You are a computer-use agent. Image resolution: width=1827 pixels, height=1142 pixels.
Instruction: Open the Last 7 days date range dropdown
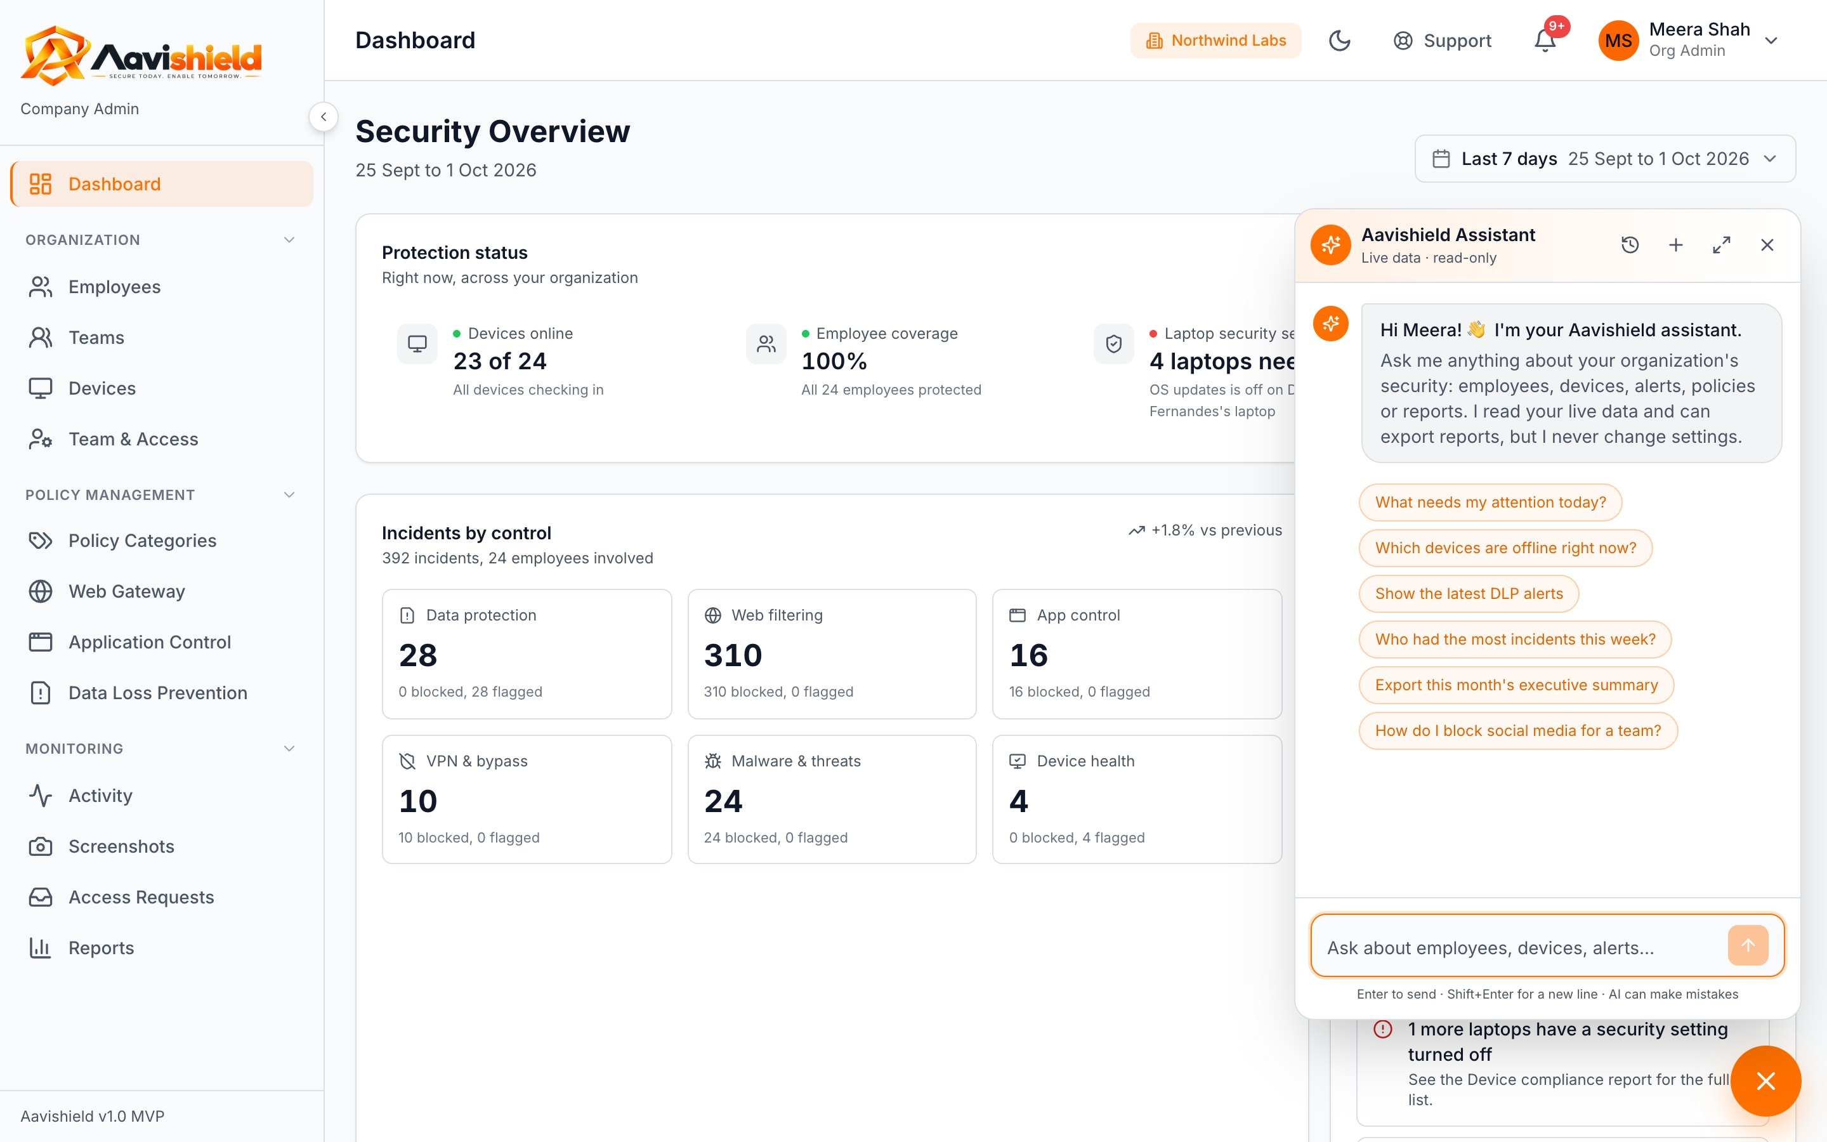(x=1605, y=159)
